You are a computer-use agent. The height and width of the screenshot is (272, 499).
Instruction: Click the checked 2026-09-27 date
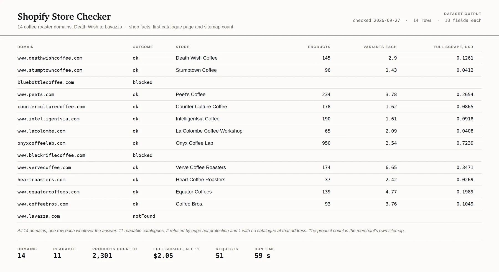tap(376, 21)
